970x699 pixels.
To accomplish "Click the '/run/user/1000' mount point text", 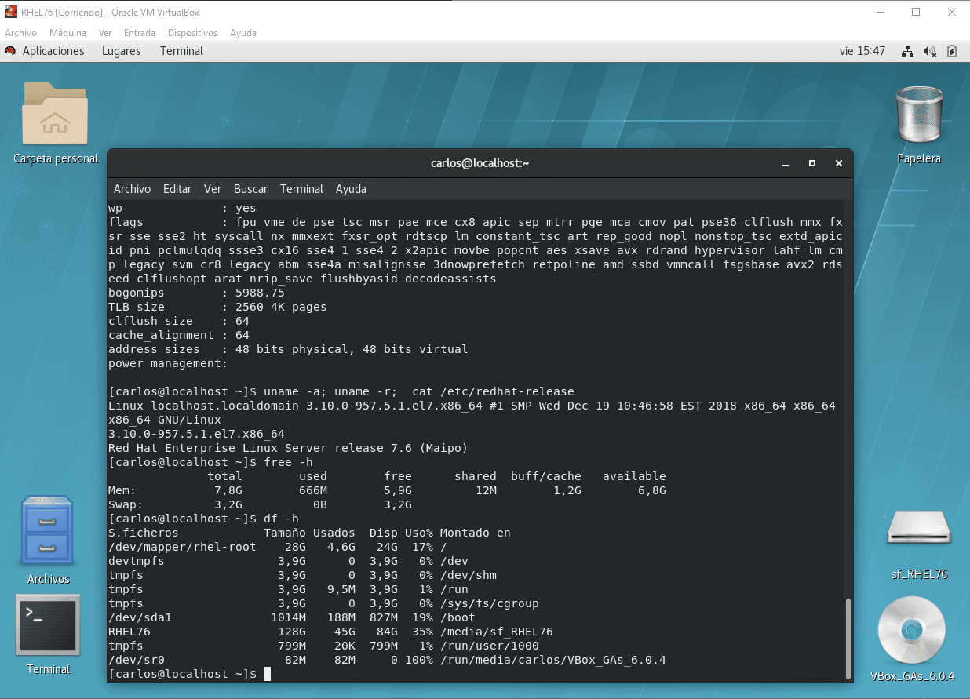I will [490, 646].
